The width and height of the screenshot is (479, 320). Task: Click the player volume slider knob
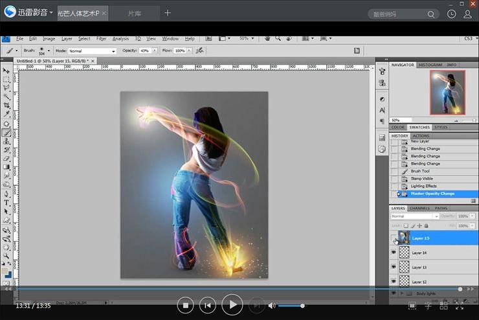point(302,306)
